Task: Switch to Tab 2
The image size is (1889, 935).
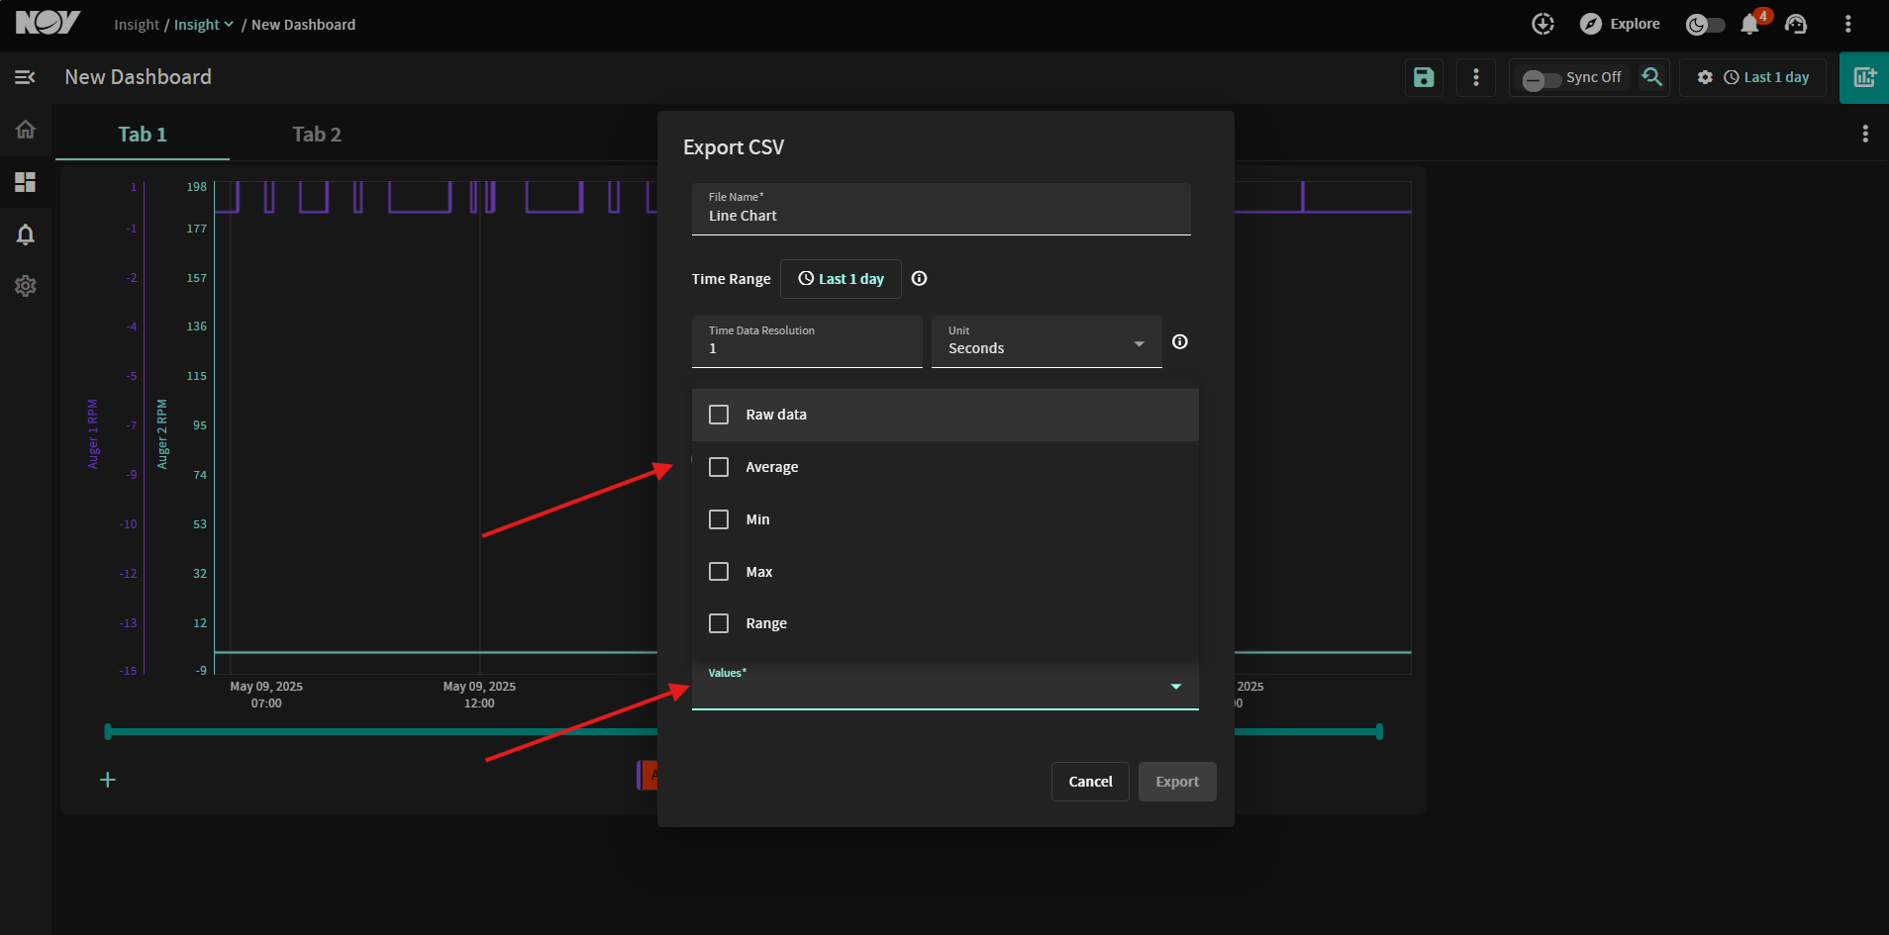Action: [x=317, y=135]
